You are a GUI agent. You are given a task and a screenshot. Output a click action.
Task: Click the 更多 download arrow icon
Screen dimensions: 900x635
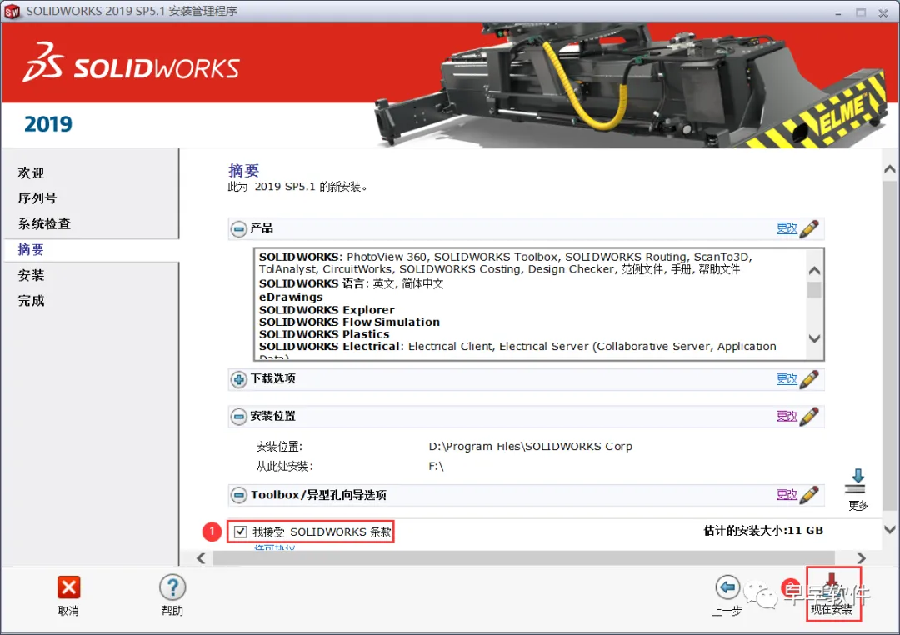857,481
